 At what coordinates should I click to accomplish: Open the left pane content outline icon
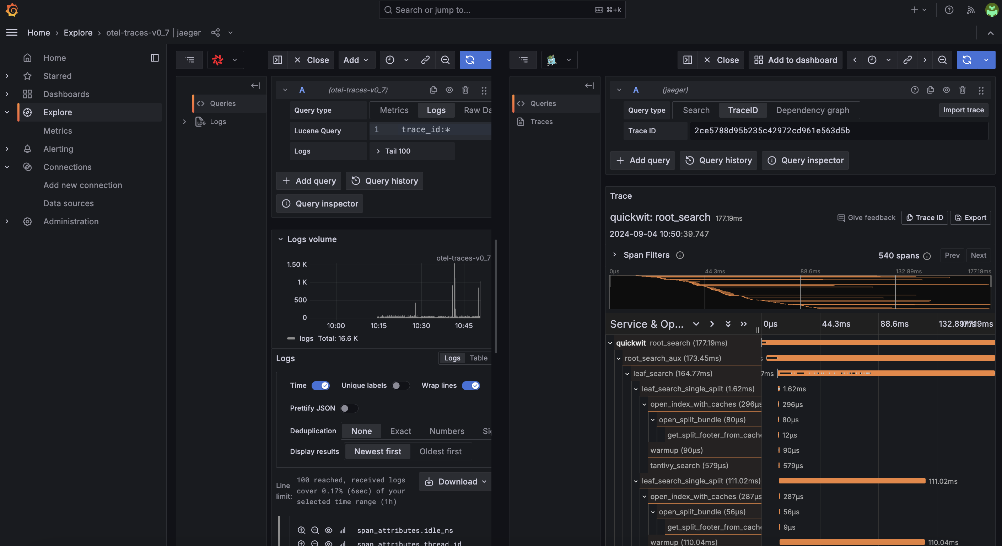[190, 60]
